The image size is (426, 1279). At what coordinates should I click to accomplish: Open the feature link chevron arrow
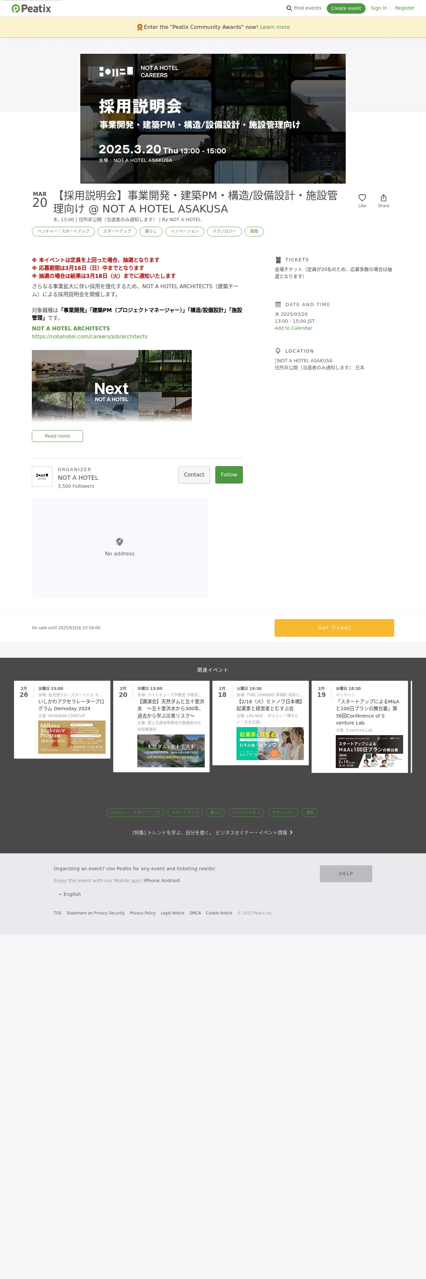(x=291, y=832)
